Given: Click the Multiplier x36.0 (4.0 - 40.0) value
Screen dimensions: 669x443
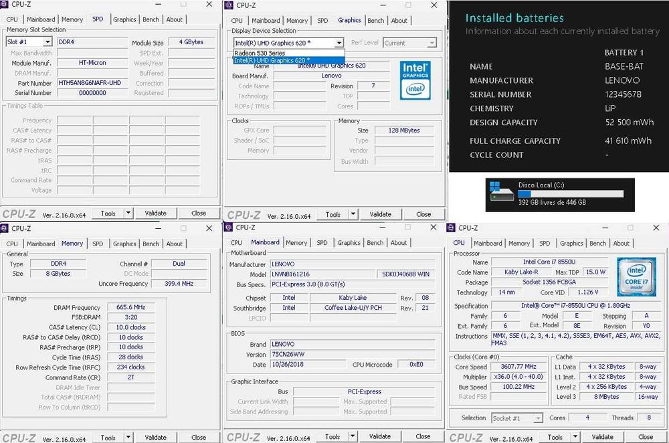Looking at the screenshot, I should 518,377.
